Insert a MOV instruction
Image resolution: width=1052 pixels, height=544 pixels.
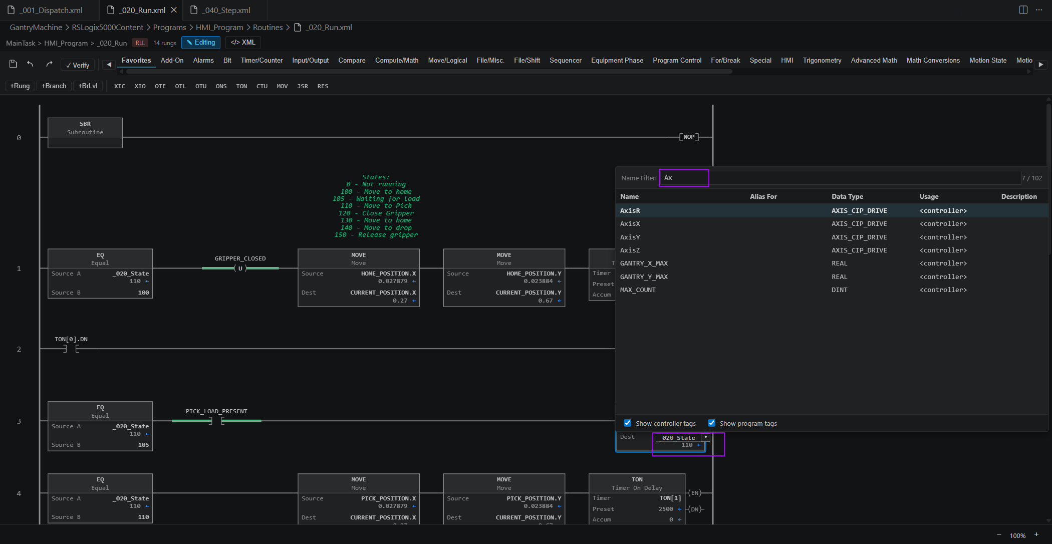[x=282, y=86]
